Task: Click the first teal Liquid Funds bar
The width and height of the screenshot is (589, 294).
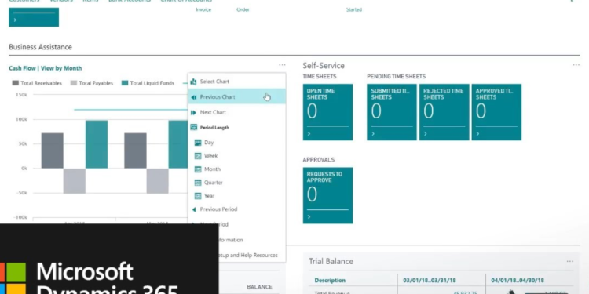Action: 97,144
